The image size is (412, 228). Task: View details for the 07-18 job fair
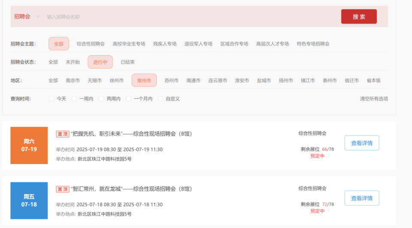click(361, 198)
